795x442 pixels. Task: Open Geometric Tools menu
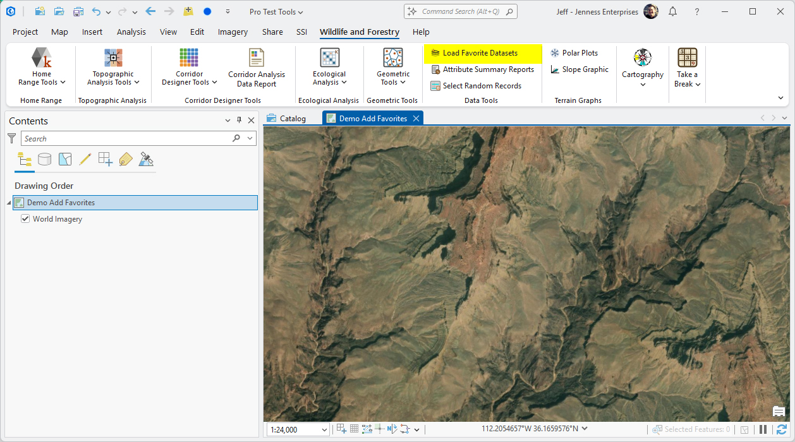pos(393,68)
